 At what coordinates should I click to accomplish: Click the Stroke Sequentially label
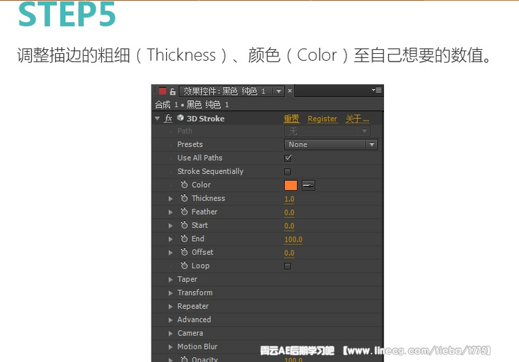[x=210, y=171]
